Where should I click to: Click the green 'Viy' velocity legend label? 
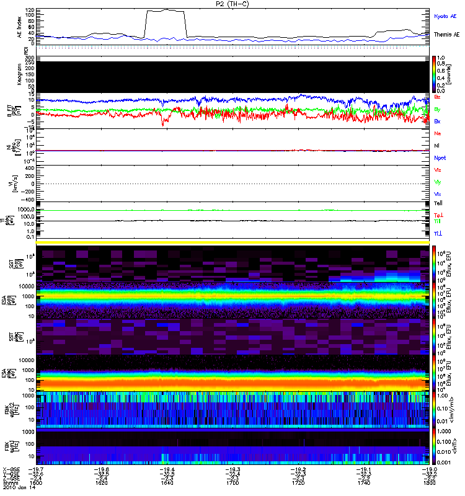pyautogui.click(x=438, y=182)
